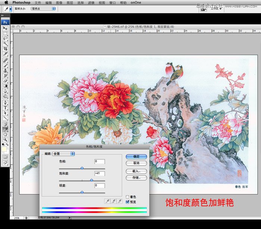Select the Slice tool
This screenshot has width=261, height=229.
pos(5,54)
